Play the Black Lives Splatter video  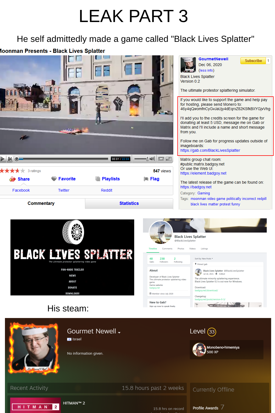click(2, 159)
